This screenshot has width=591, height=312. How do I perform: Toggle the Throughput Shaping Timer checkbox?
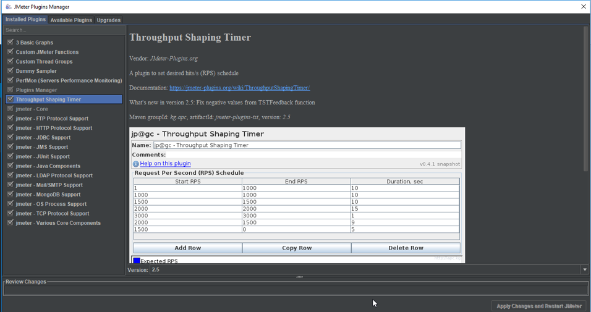(10, 99)
